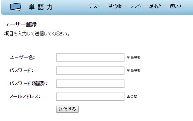Click the 半角英数 hint beside password field

tap(134, 71)
